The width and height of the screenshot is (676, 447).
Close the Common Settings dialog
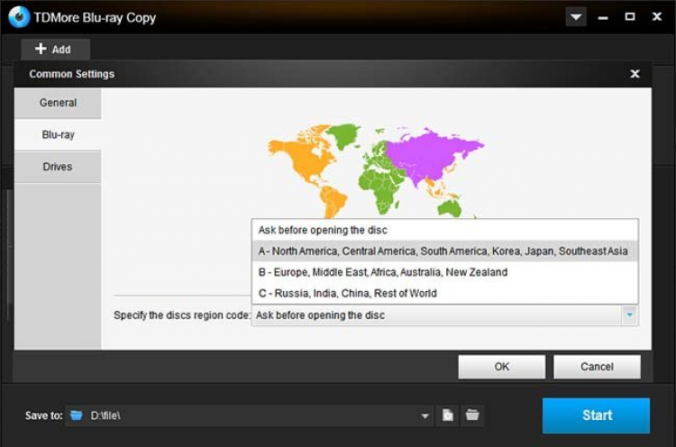tap(635, 74)
